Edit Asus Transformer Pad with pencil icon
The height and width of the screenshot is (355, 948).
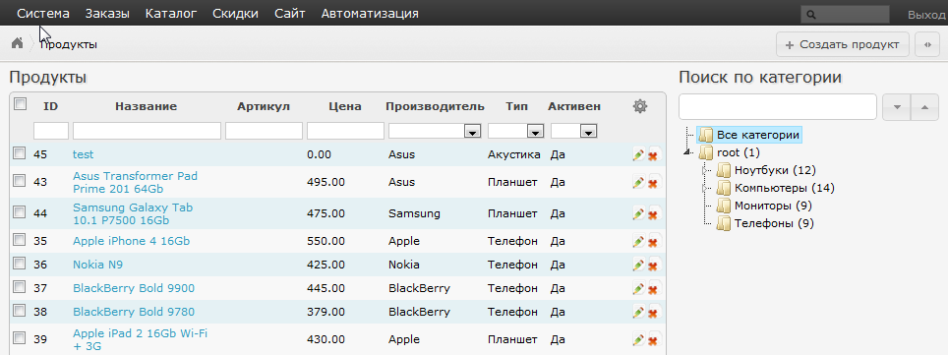coord(638,182)
